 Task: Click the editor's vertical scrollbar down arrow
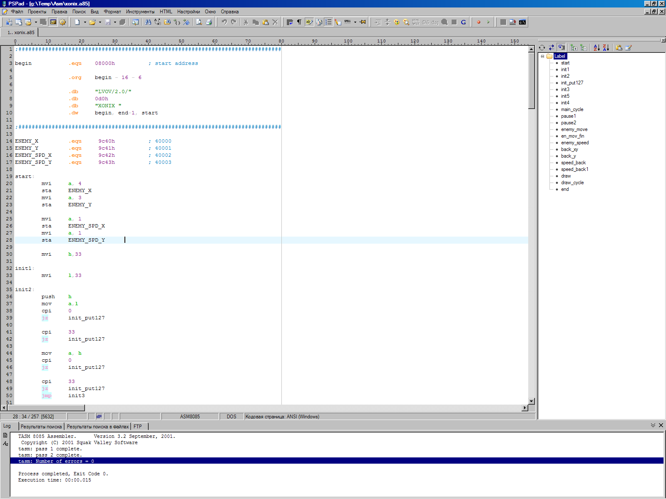(x=531, y=401)
